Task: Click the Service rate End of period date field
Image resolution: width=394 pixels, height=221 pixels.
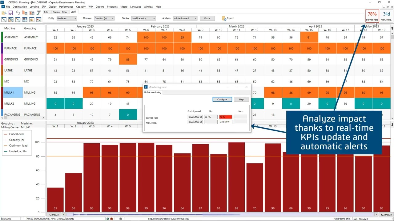Action: [x=195, y=117]
